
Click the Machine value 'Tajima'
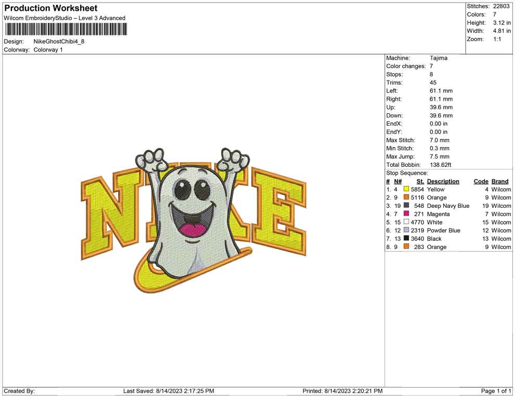point(439,58)
